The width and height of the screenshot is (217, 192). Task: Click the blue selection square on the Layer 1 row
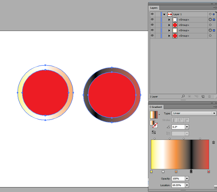pyautogui.click(x=214, y=14)
